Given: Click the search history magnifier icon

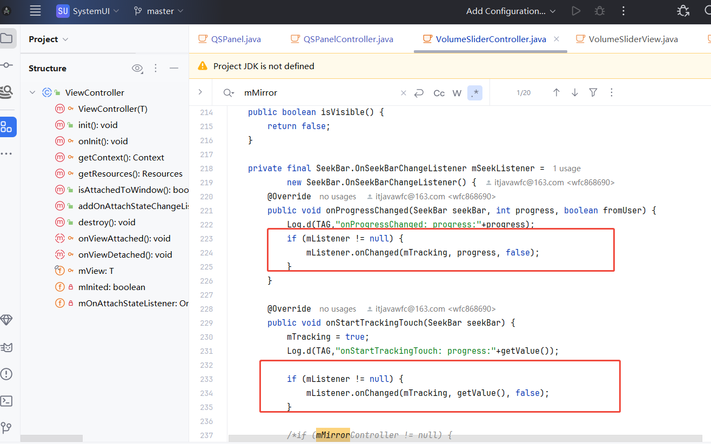Looking at the screenshot, I should 229,93.
